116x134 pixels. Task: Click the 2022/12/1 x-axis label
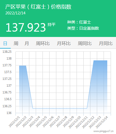coord(14,122)
